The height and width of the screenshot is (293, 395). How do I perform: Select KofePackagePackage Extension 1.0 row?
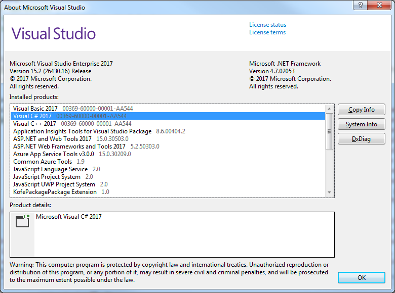click(x=168, y=192)
